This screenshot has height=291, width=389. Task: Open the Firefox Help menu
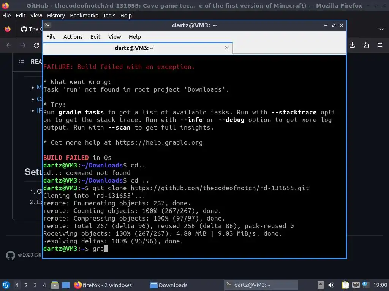[126, 16]
